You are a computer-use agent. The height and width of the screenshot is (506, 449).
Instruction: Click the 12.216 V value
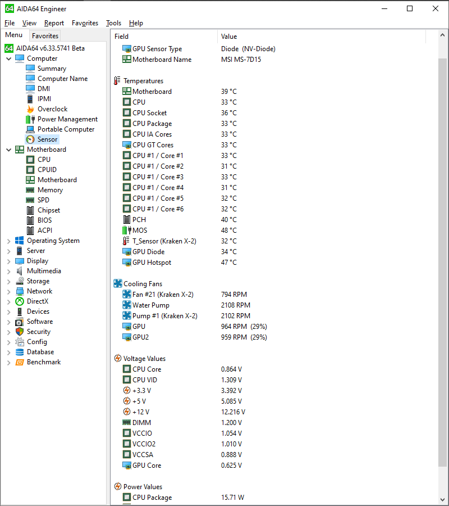[x=233, y=412]
